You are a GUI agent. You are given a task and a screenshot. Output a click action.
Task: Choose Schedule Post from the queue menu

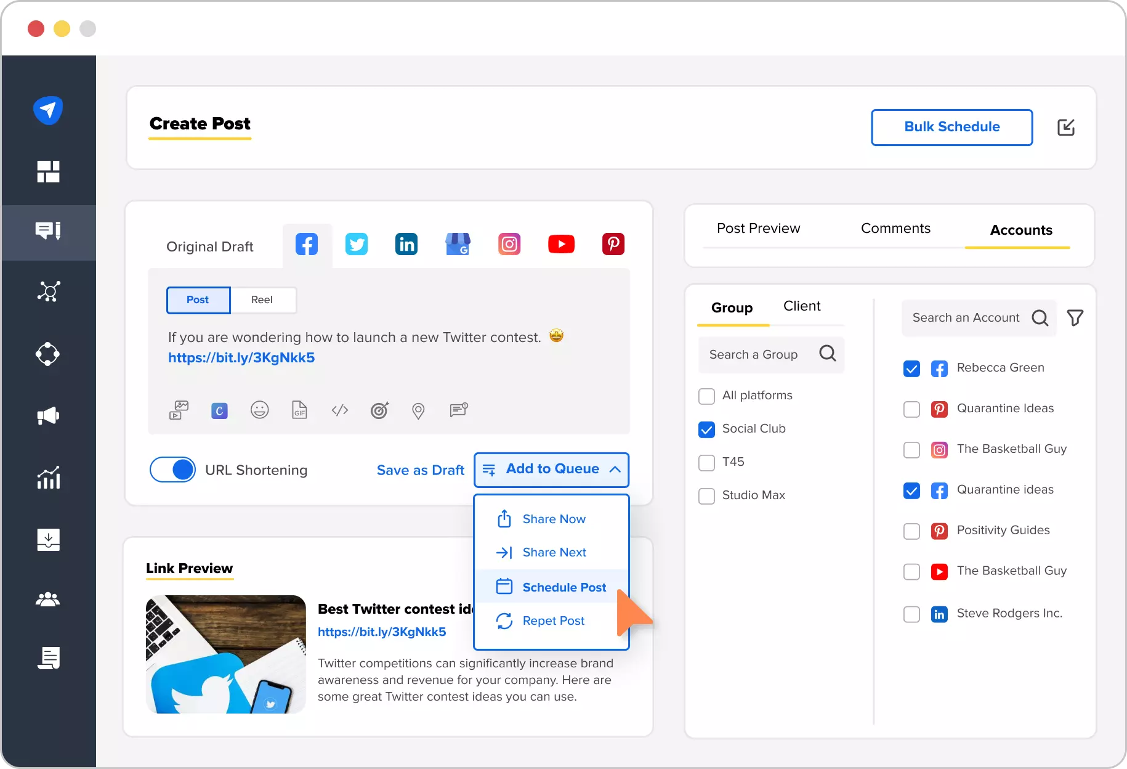point(551,587)
